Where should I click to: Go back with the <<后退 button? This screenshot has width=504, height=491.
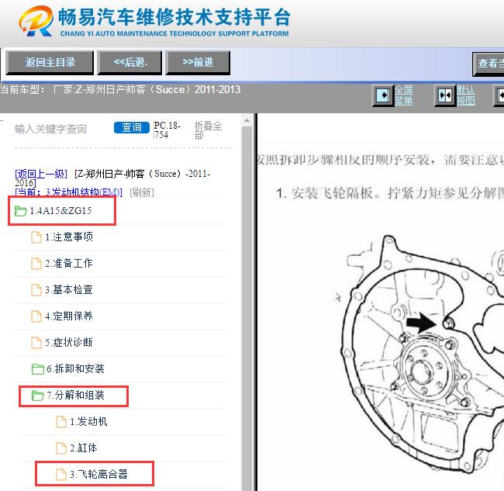point(129,62)
